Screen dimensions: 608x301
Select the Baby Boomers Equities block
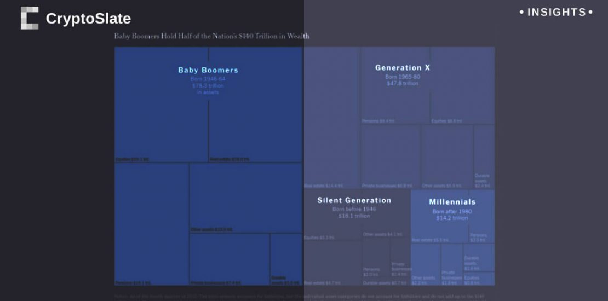(161, 120)
